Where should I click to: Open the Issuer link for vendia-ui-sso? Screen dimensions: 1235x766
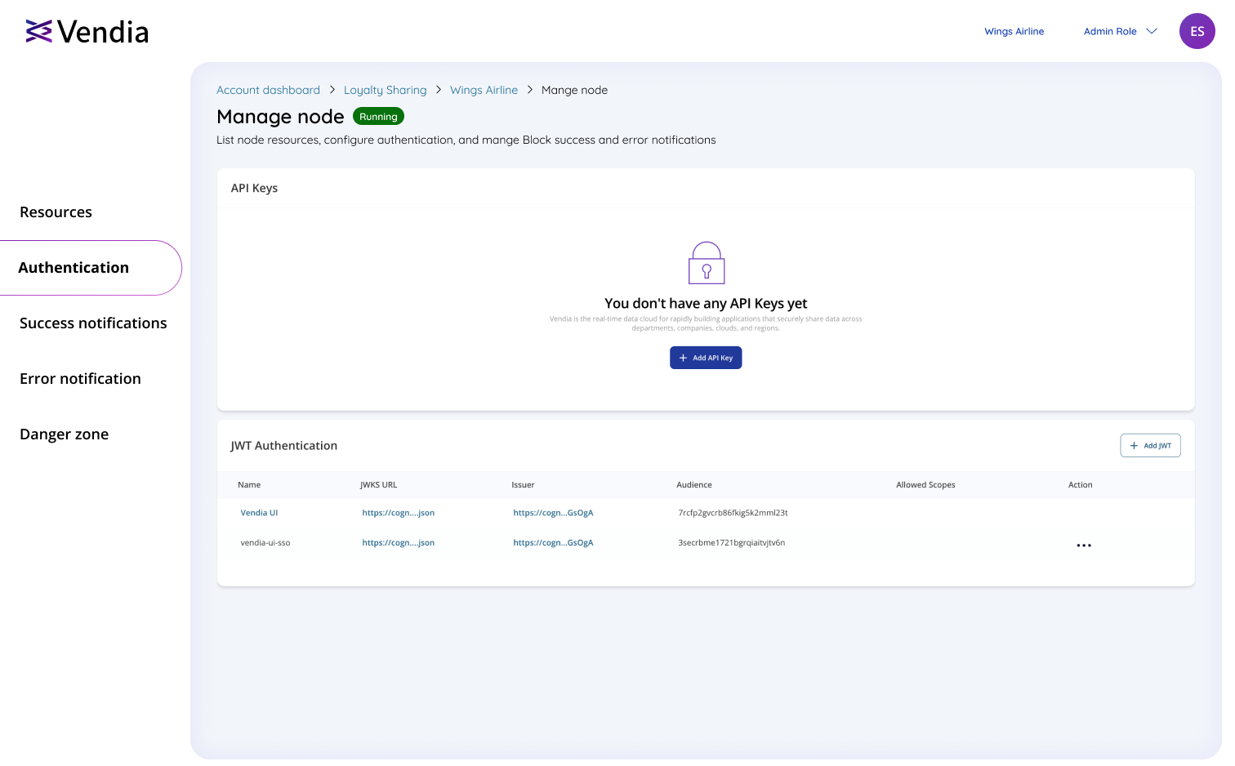553,542
